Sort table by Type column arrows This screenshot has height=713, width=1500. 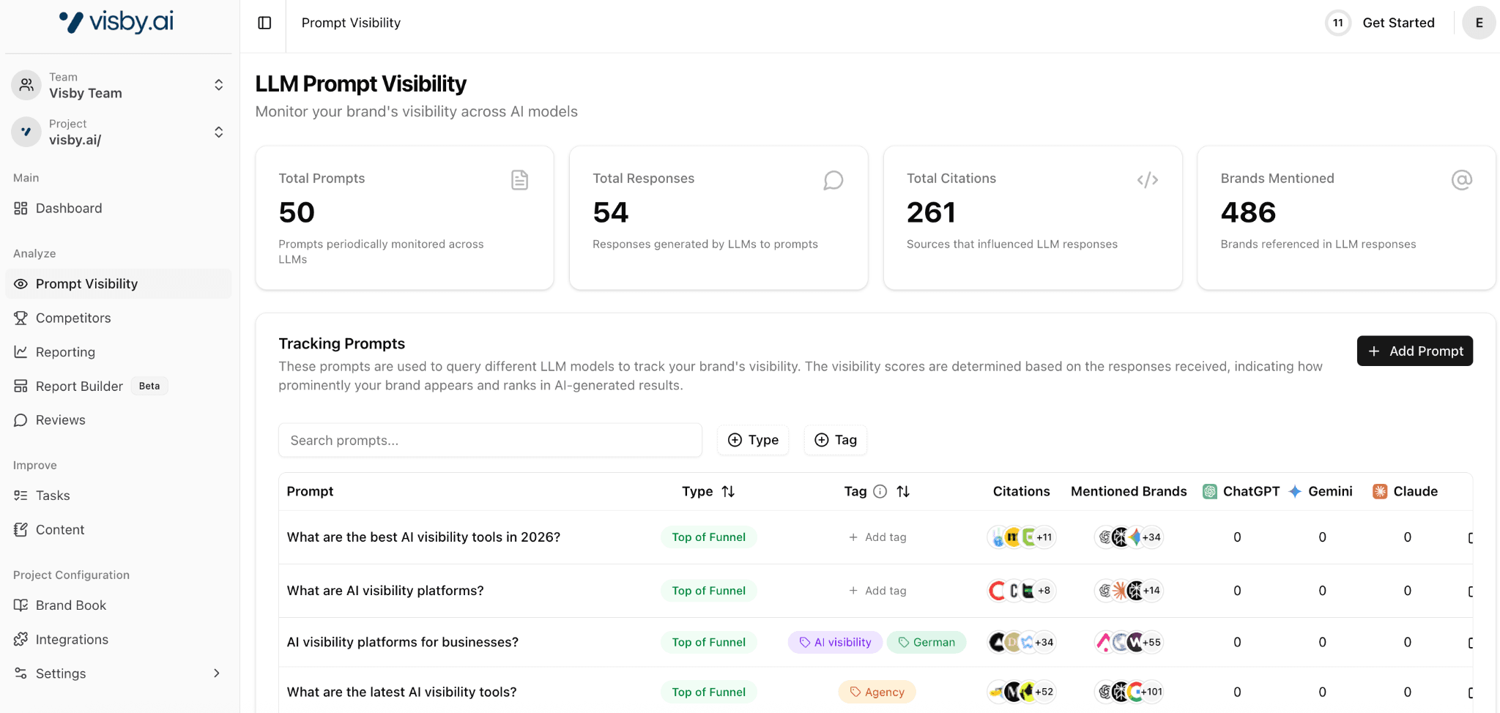pyautogui.click(x=728, y=492)
